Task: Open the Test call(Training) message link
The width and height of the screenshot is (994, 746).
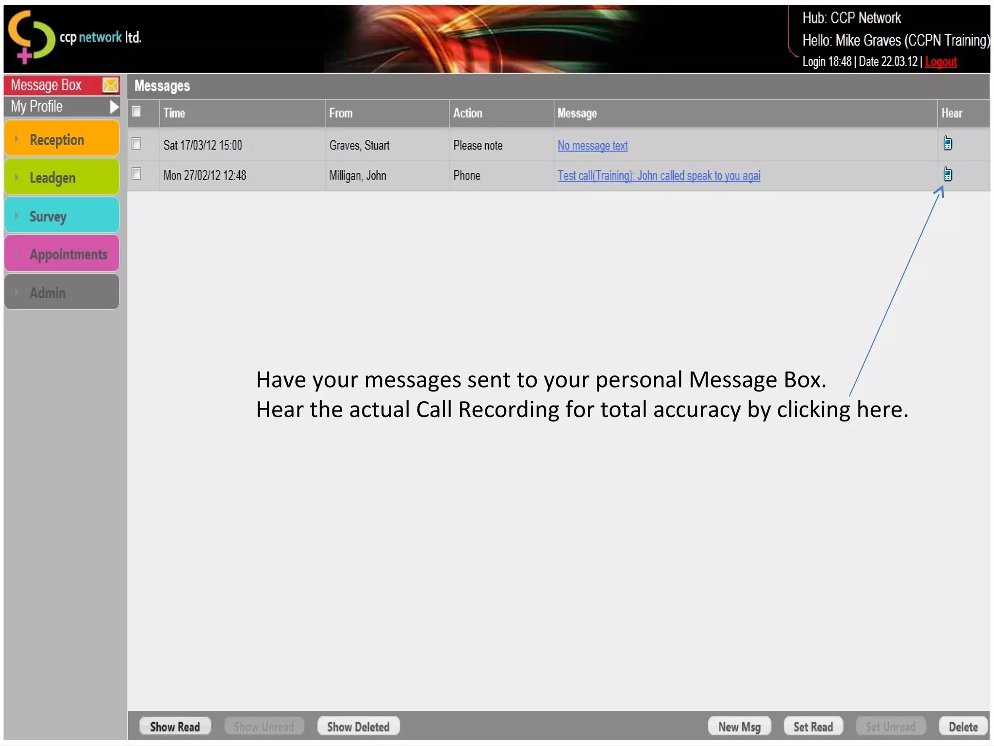Action: (658, 175)
